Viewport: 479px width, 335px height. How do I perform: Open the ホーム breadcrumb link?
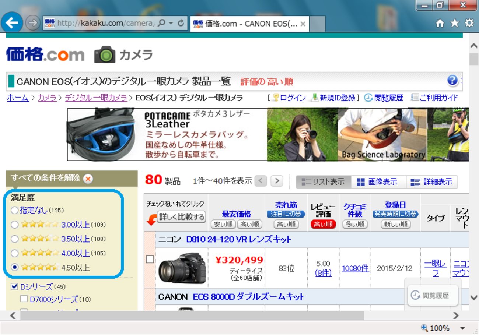(x=18, y=98)
